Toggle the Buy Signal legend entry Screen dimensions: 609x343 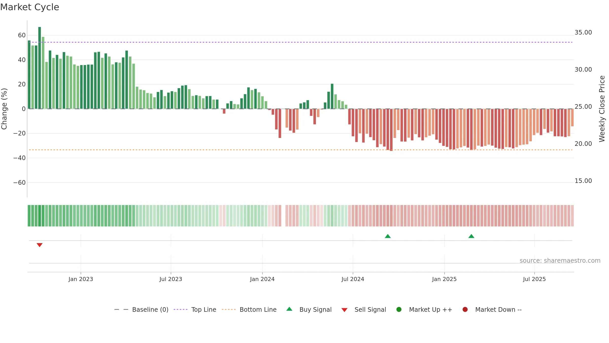coord(309,309)
